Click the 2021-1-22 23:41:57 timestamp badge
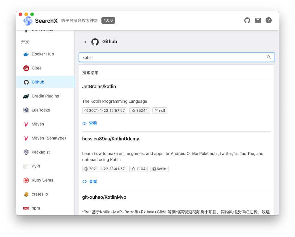 tap(105, 169)
